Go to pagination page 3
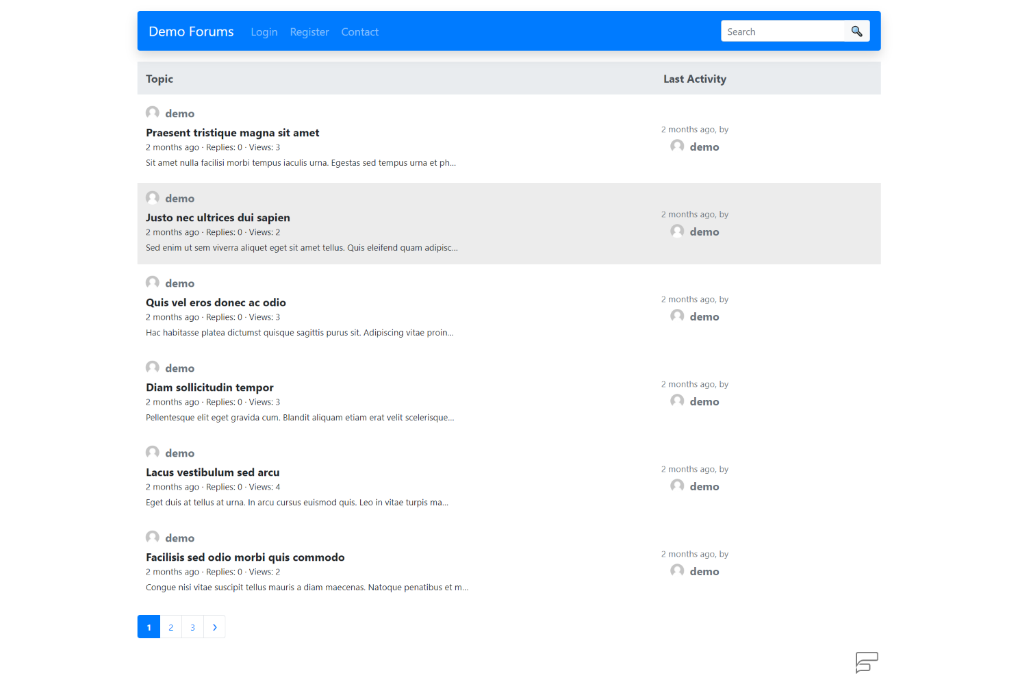The width and height of the screenshot is (1018, 693). point(193,627)
